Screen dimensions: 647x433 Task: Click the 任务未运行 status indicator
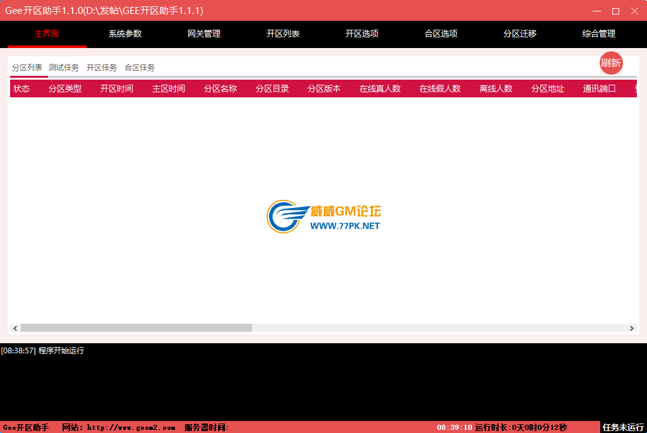pos(623,428)
